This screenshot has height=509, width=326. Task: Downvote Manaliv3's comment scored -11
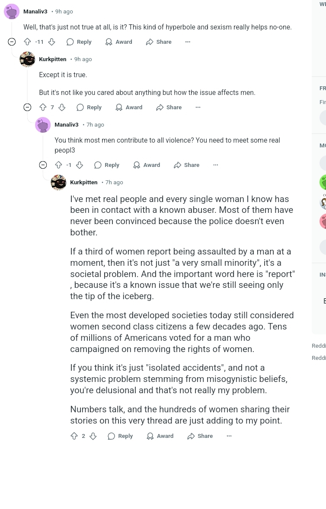(51, 42)
